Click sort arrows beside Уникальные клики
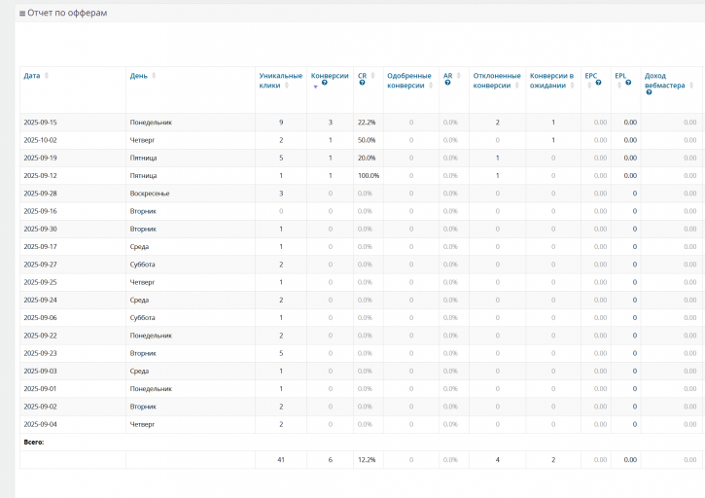Image resolution: width=705 pixels, height=498 pixels. (x=287, y=86)
